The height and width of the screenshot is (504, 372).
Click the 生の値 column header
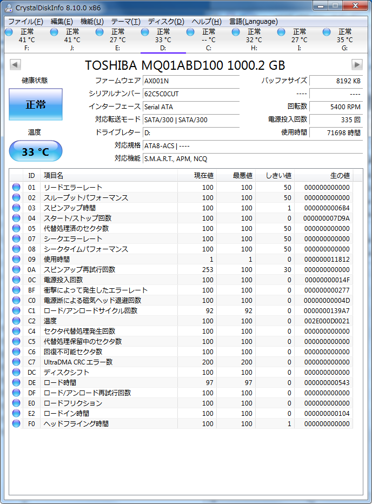[340, 175]
